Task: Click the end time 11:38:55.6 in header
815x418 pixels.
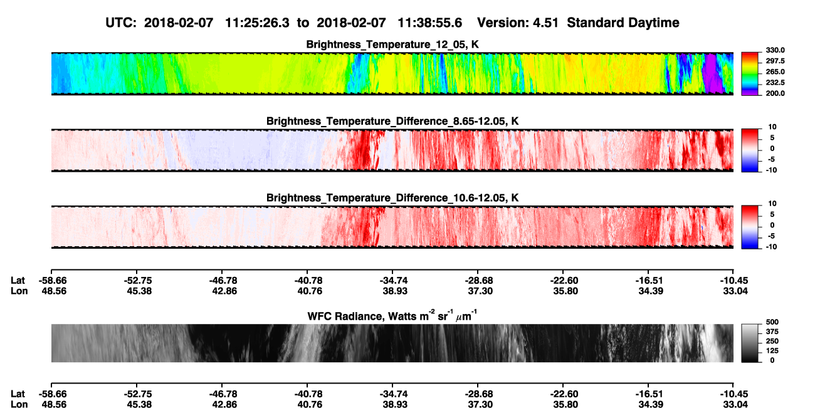Action: pos(430,23)
